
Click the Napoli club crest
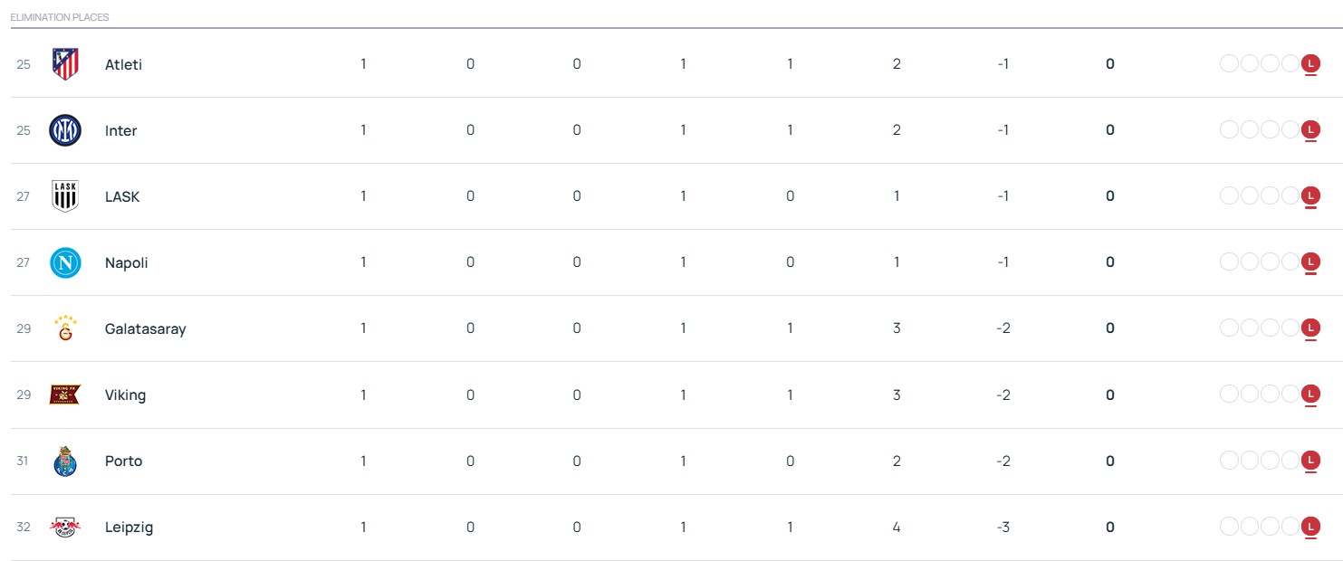pyautogui.click(x=65, y=262)
